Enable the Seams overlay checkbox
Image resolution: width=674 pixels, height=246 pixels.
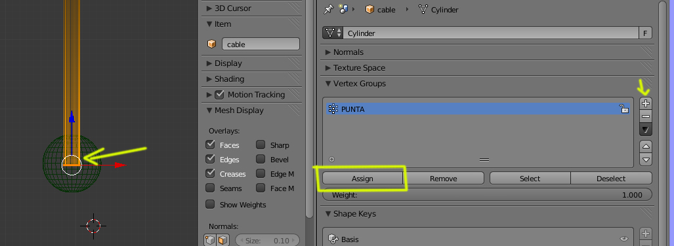point(210,188)
